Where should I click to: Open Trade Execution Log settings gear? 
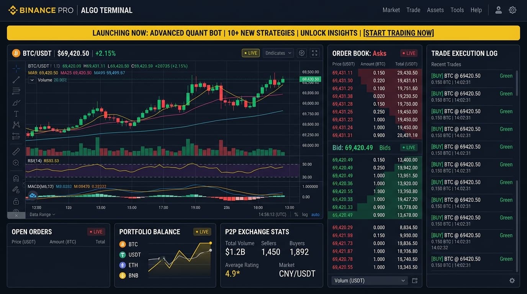coord(512,281)
